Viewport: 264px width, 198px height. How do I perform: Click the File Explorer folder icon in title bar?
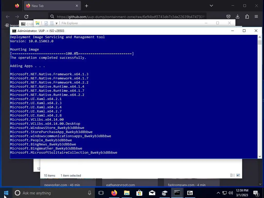point(38,23)
